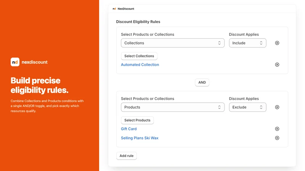Screen dimensions: 305x171
Task: Open the Include discount applies dropdown
Action: point(247,43)
